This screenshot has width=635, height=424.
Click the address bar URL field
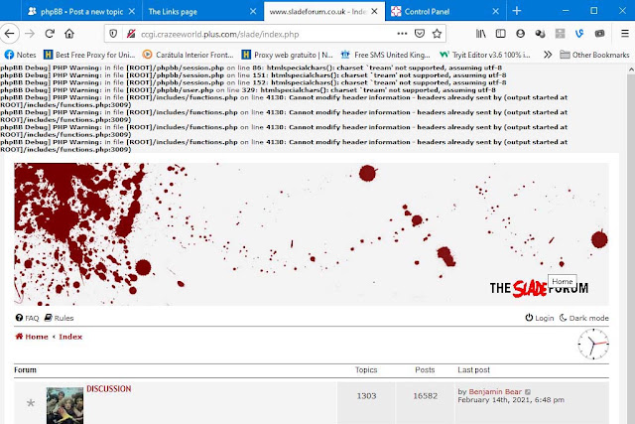[x=265, y=34]
